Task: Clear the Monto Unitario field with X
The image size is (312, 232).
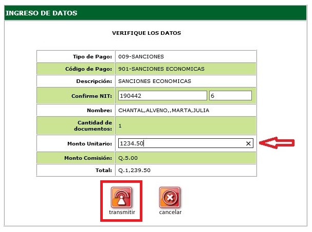Action: point(249,144)
